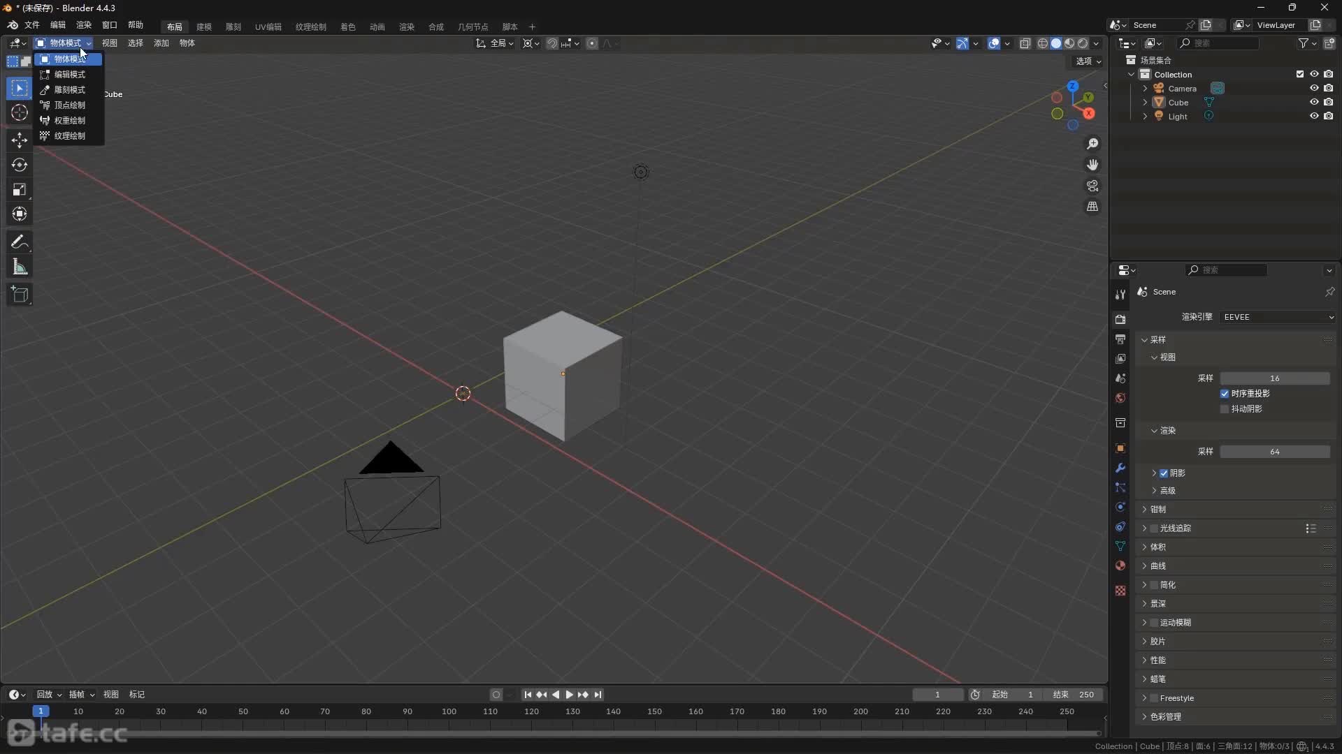Open the Modifier wrench properties tab
This screenshot has height=754, width=1342.
[1120, 468]
